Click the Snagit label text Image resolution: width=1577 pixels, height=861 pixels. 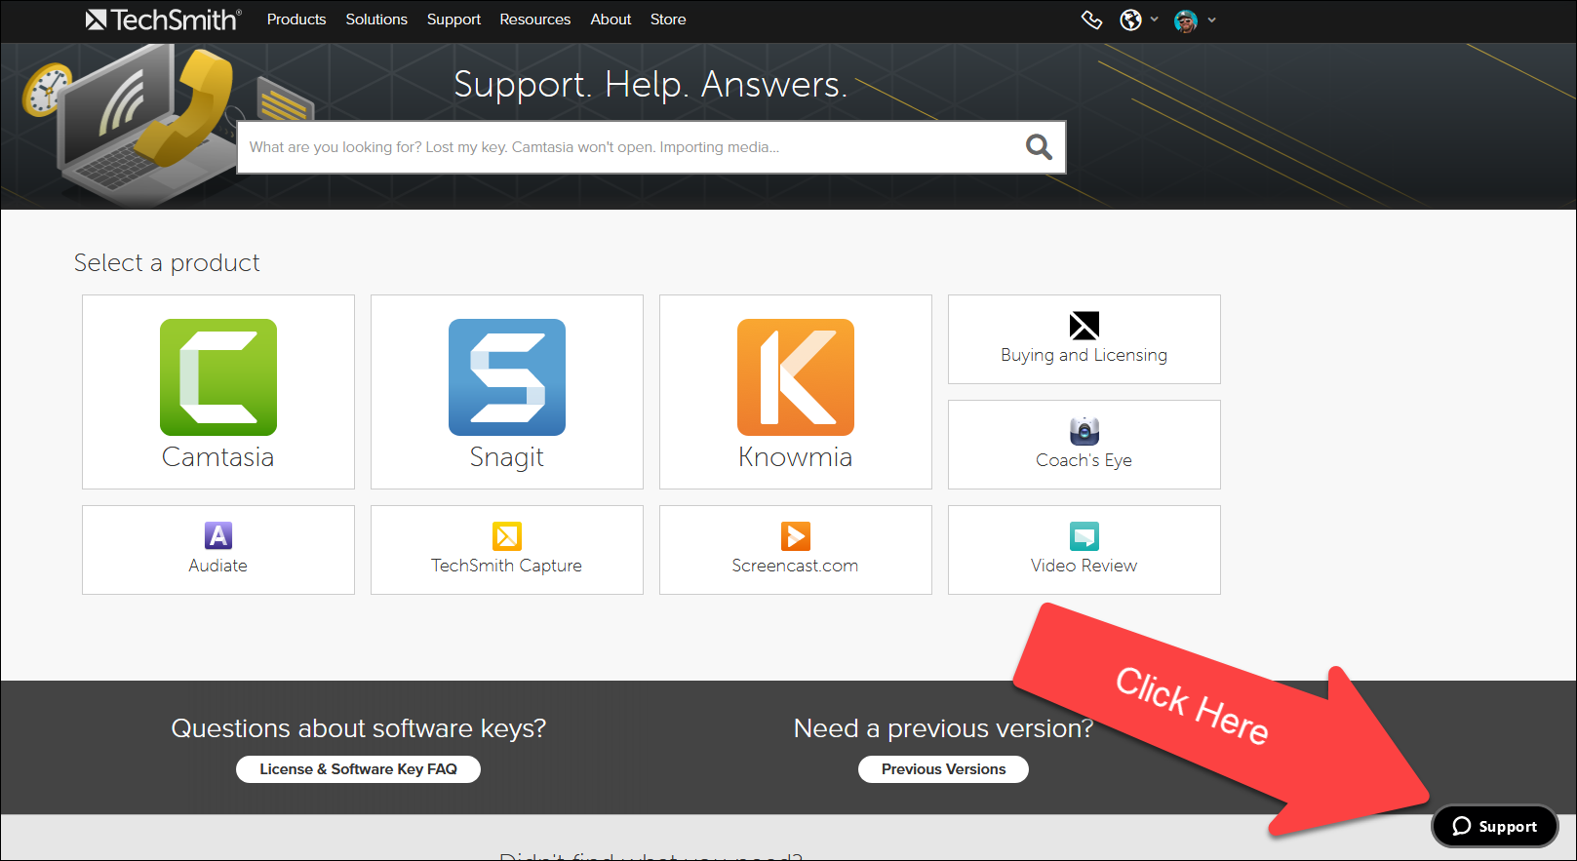(x=507, y=457)
